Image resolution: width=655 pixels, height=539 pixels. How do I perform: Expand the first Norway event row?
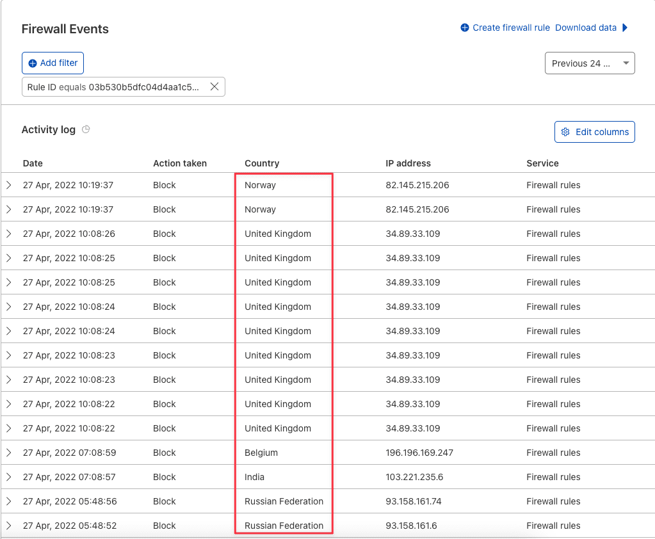[9, 185]
